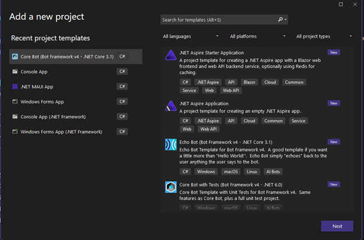Maximize the Add a new project dialog

point(341,5)
